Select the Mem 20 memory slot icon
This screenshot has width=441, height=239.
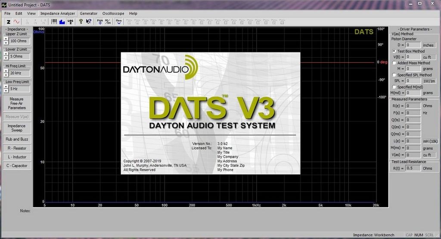283,21
